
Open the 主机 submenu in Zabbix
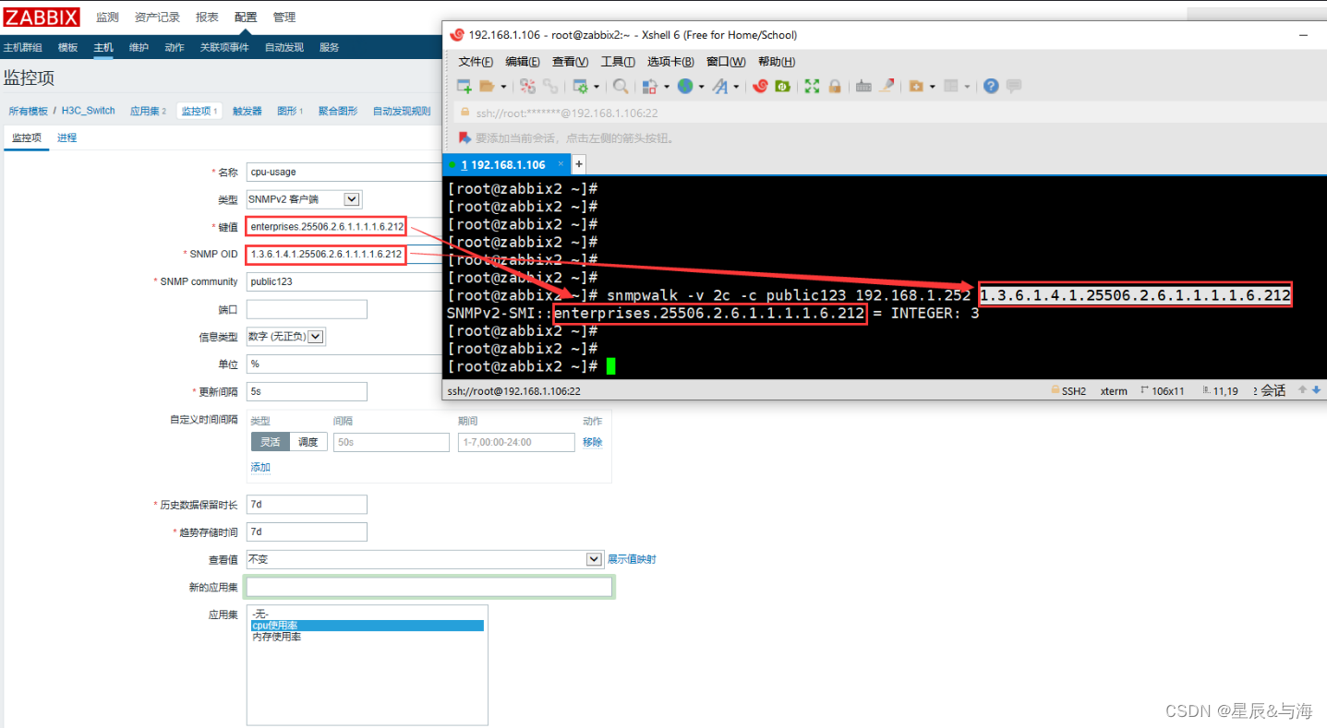(103, 47)
